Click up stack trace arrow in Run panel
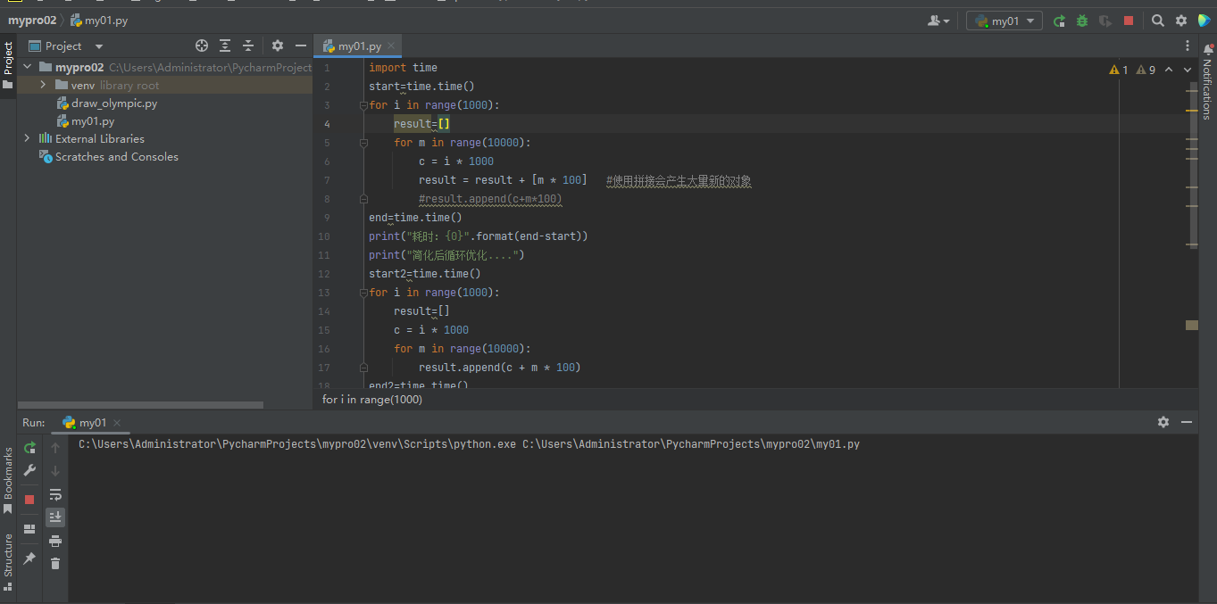 (x=55, y=448)
